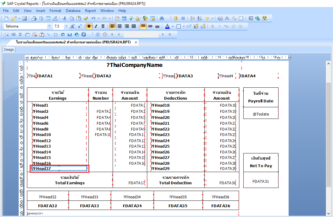Insert a summary with the Sigma icon
The image size is (333, 217).
[20, 35]
